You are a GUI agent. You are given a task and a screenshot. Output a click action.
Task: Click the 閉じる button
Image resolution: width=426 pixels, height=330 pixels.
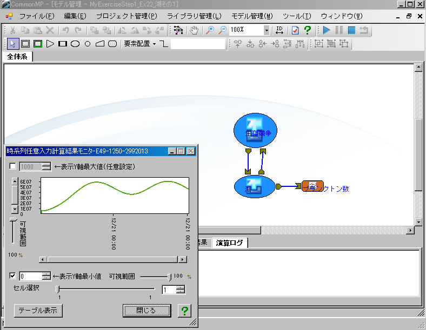147,311
